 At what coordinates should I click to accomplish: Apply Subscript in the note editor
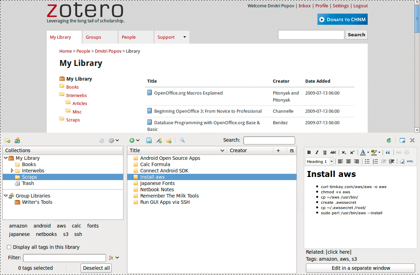pyautogui.click(x=344, y=152)
